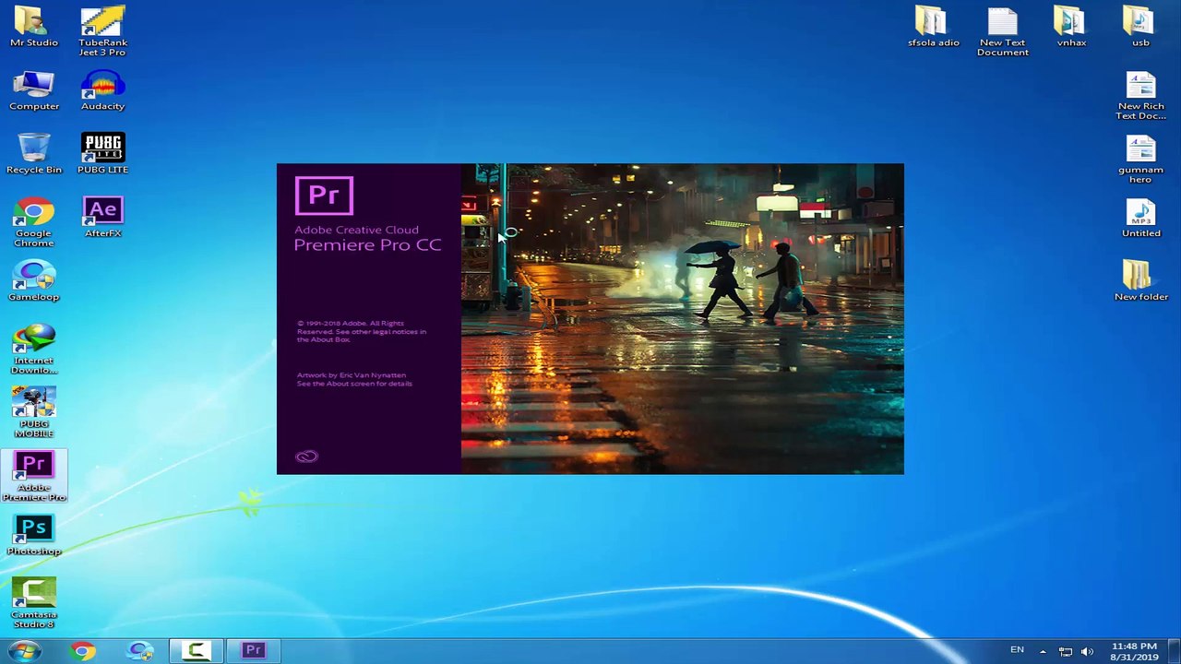Select the gumnam hero document
The height and width of the screenshot is (664, 1181).
point(1140,159)
